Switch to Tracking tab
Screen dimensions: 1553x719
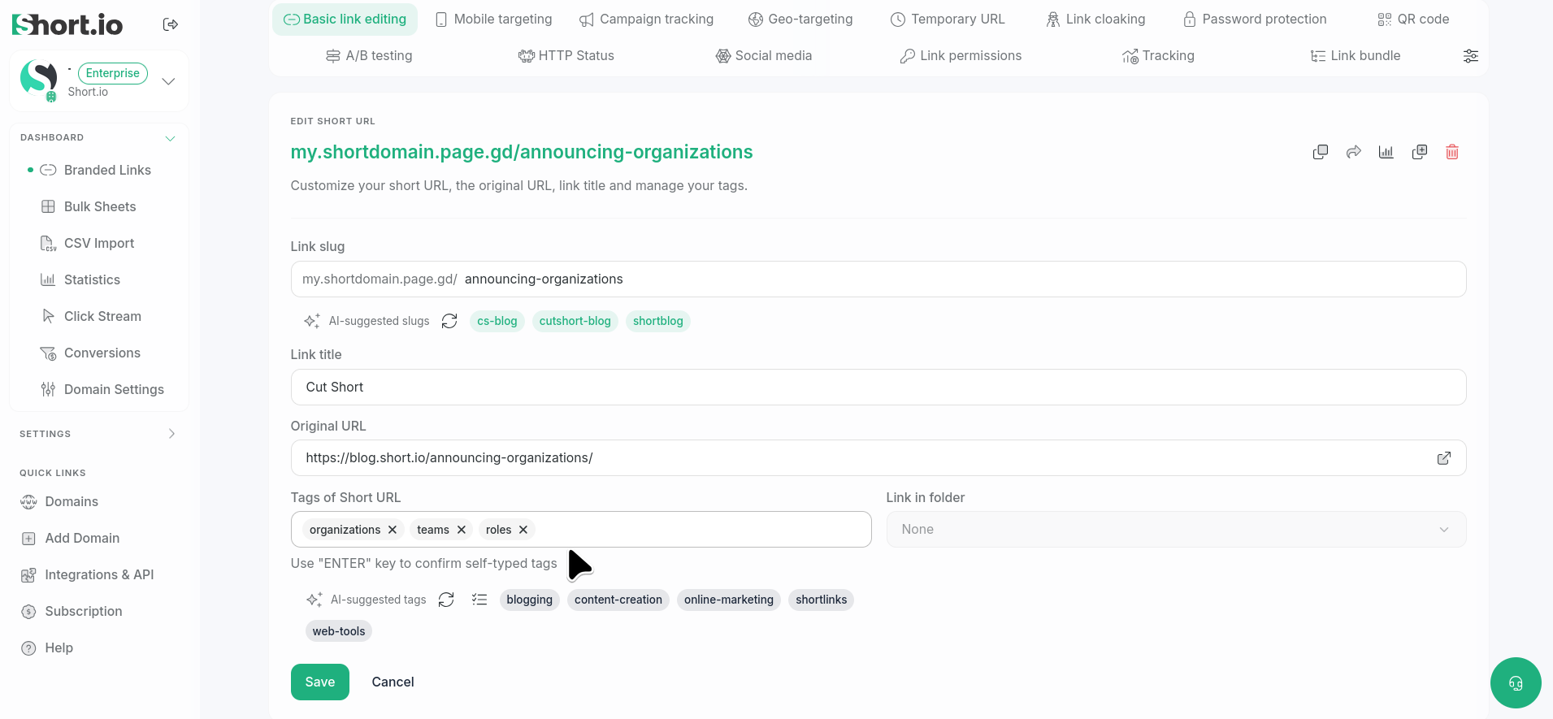(1158, 56)
